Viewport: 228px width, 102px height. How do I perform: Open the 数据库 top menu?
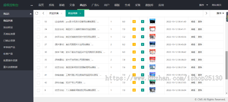(149, 5)
